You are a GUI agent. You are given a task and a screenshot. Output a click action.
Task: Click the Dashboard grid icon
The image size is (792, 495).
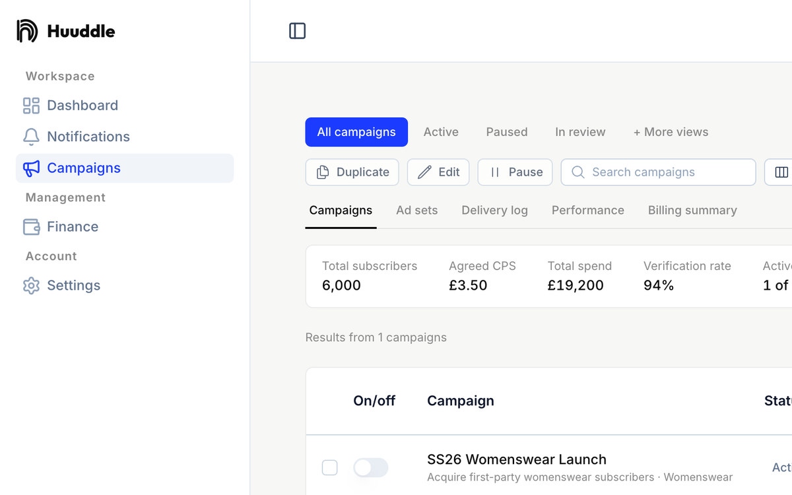coord(31,106)
